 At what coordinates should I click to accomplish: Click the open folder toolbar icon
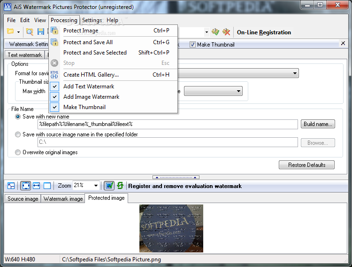pyautogui.click(x=10, y=31)
